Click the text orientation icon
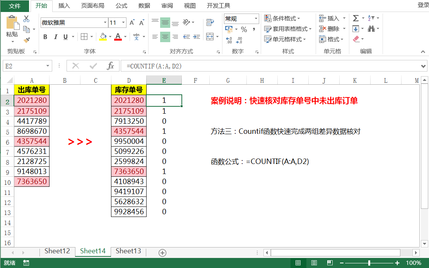429x268 pixels. (186, 22)
